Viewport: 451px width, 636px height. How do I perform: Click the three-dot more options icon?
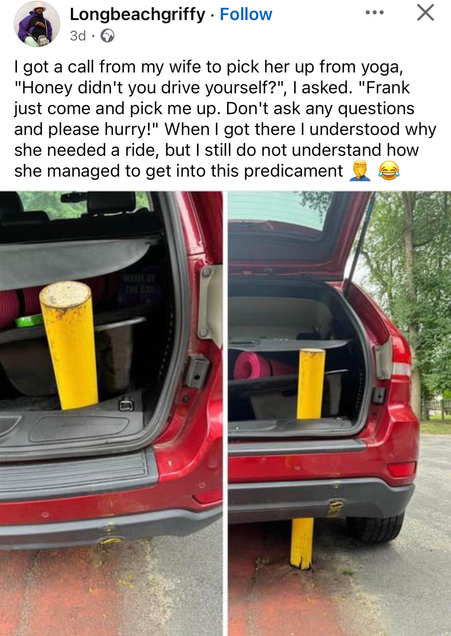tap(375, 13)
